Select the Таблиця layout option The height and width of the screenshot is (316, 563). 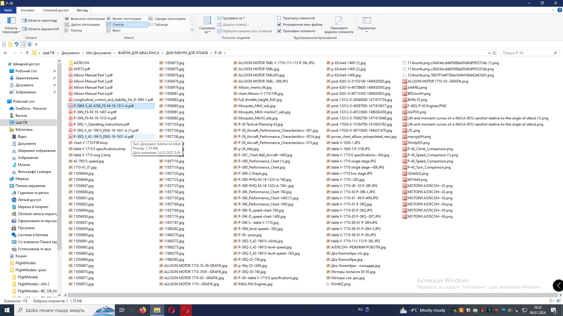coord(161,25)
